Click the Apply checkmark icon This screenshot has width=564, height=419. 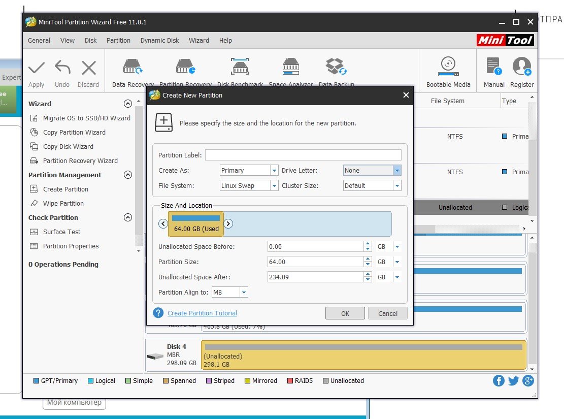[x=37, y=68]
